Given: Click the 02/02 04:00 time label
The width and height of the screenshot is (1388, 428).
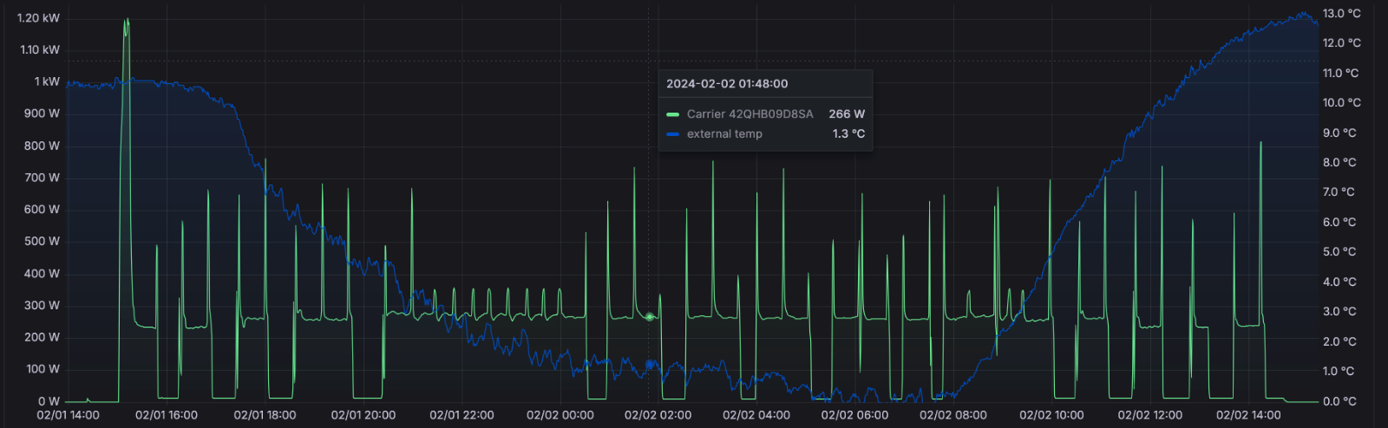Looking at the screenshot, I should pos(756,416).
